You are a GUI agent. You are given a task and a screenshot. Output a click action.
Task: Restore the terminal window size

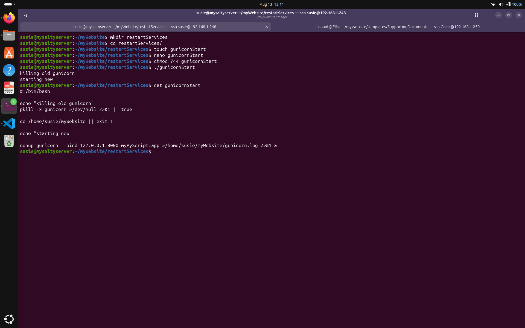point(509,15)
